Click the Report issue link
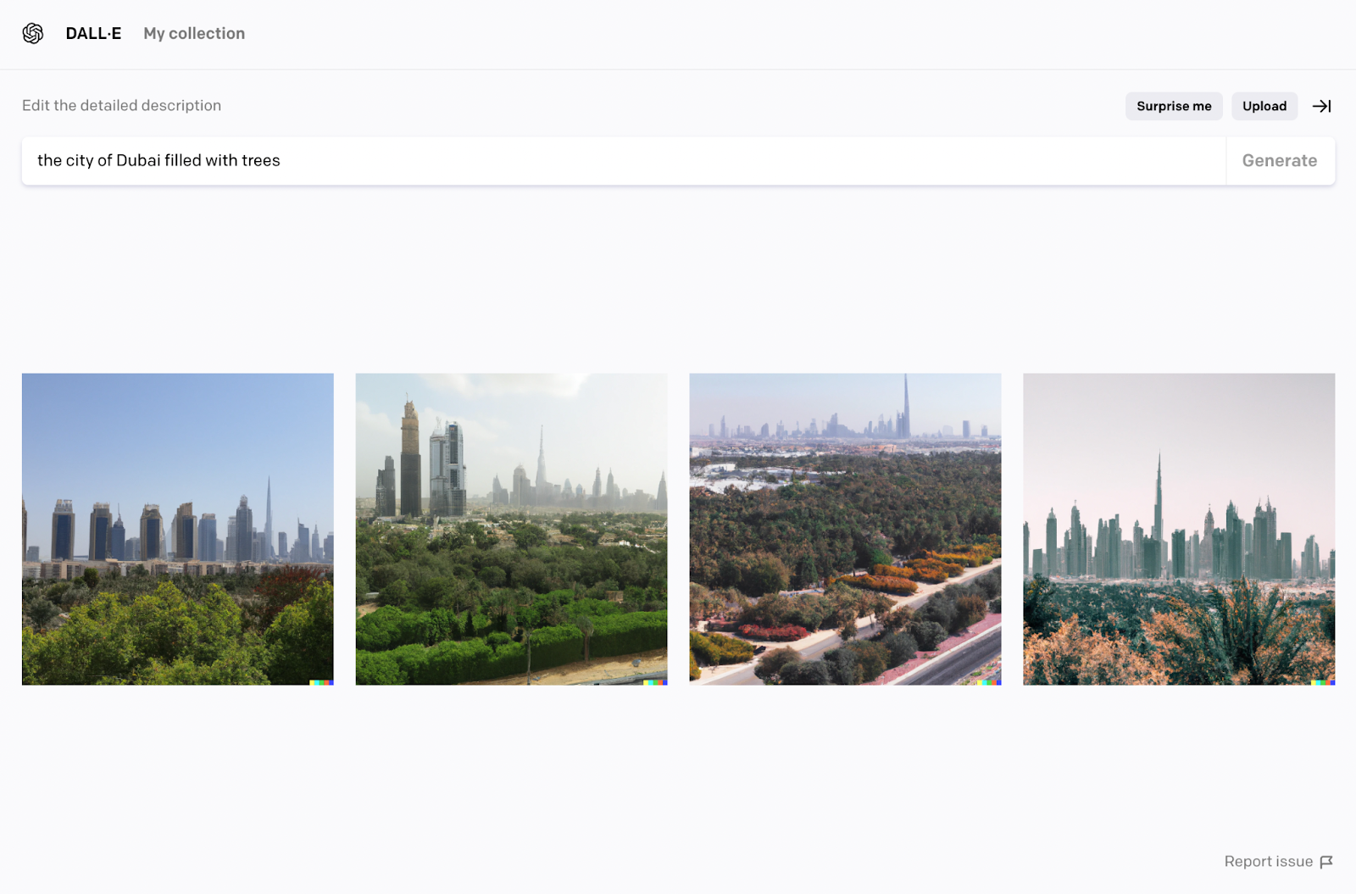1356x894 pixels. [x=1268, y=862]
